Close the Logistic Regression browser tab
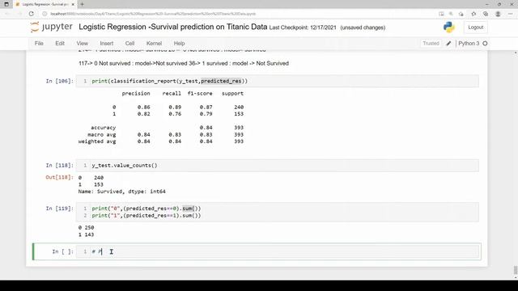The image size is (518, 291). [73, 4]
